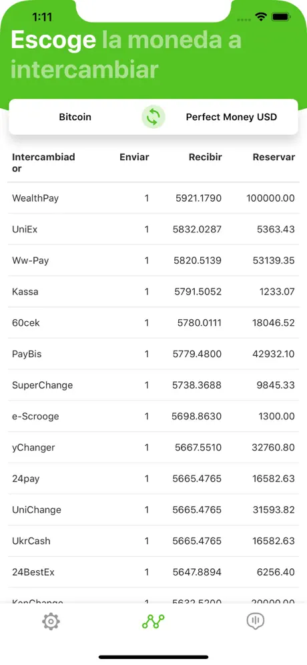The height and width of the screenshot is (665, 307).
Task: Choose the Bitcoin send currency selector
Action: pyautogui.click(x=75, y=117)
